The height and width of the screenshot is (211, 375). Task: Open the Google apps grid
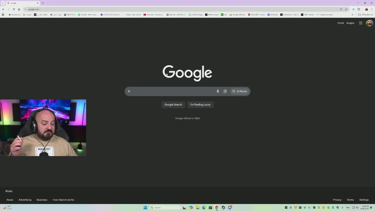[x=361, y=23]
